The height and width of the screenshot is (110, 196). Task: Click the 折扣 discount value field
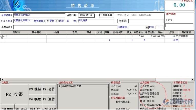(159, 27)
